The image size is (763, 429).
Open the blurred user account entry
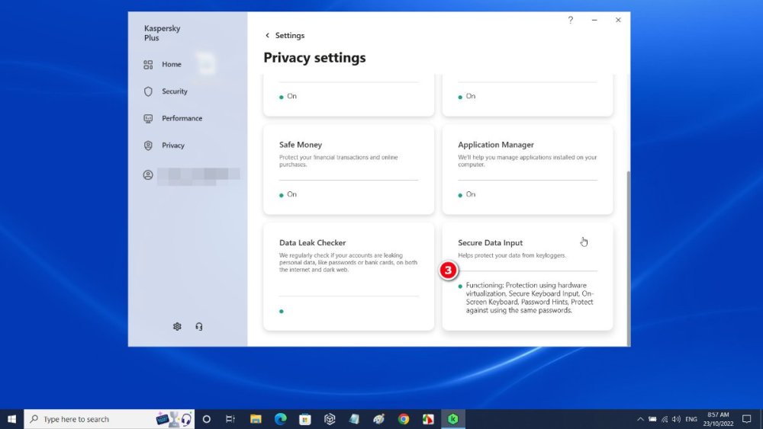(191, 175)
